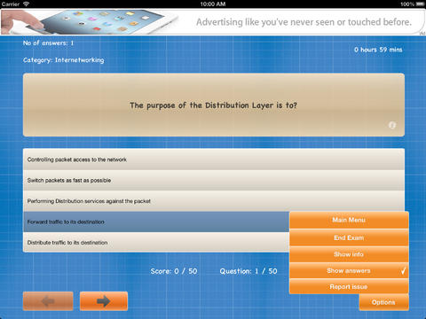426x319 pixels.
Task: Toggle the Show answers checkmark option
Action: click(x=349, y=270)
